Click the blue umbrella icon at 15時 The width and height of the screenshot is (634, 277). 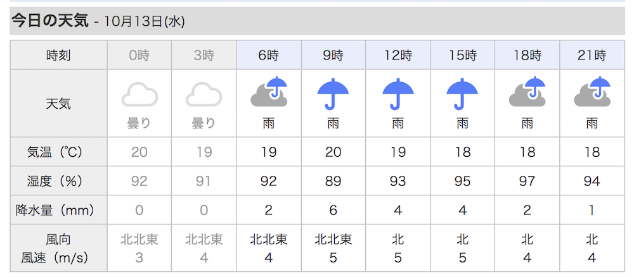[x=463, y=94]
